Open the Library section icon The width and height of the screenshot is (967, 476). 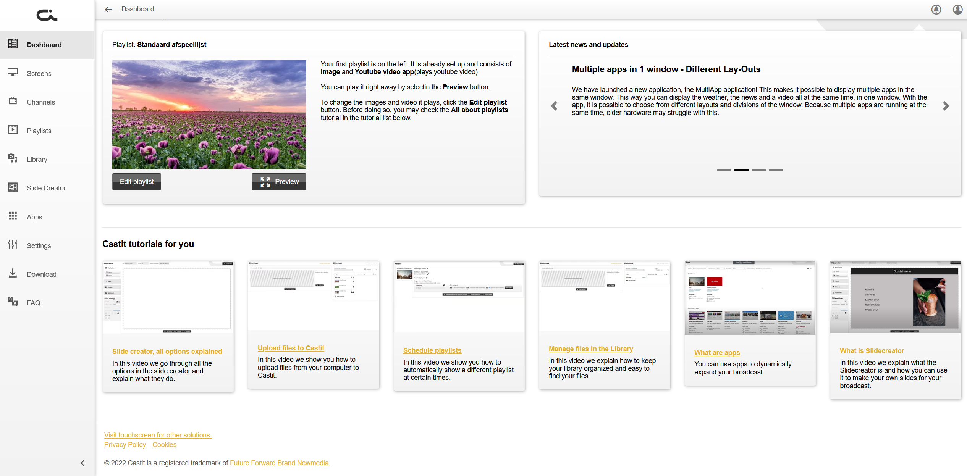click(13, 158)
